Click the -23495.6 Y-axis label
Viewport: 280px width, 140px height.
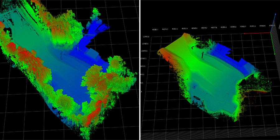pos(145,37)
